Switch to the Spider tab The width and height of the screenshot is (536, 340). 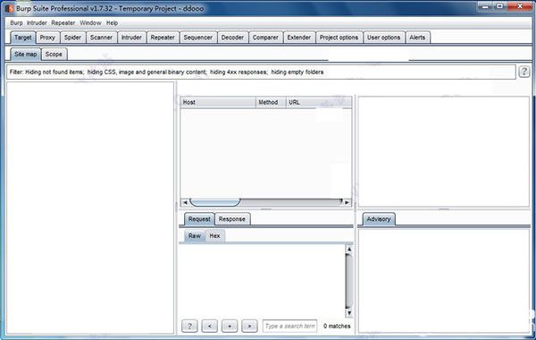tap(73, 38)
